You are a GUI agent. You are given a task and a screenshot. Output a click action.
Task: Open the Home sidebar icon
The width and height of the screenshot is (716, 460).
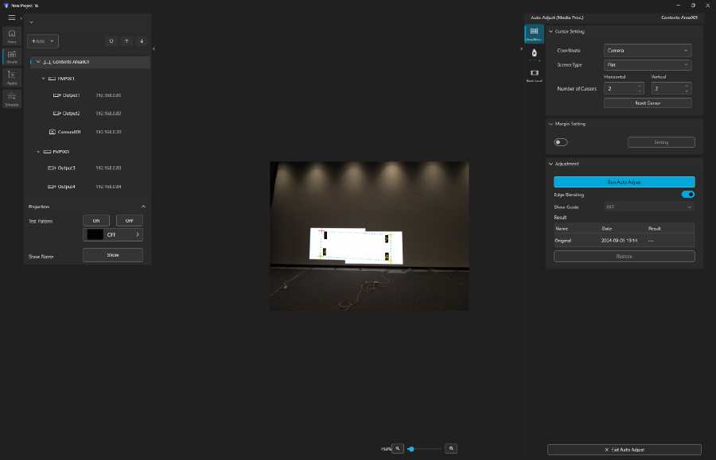[12, 36]
